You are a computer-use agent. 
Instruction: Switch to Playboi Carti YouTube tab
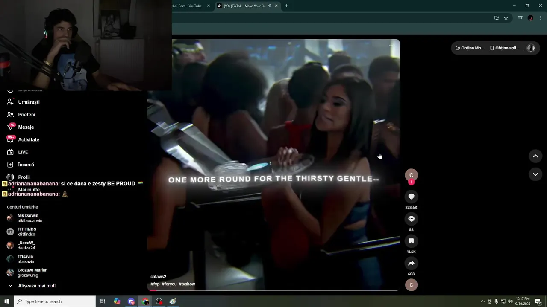187,6
